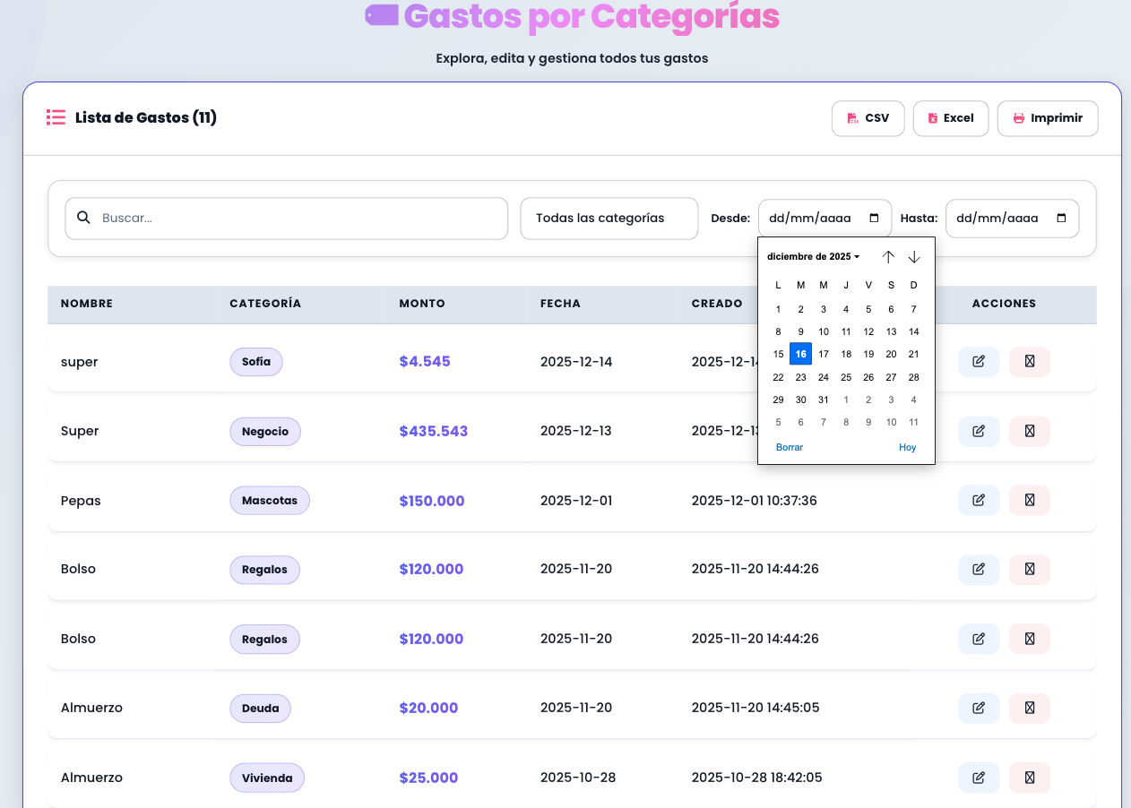Image resolution: width=1131 pixels, height=808 pixels.
Task: Open the Desde date picker
Action: [875, 218]
